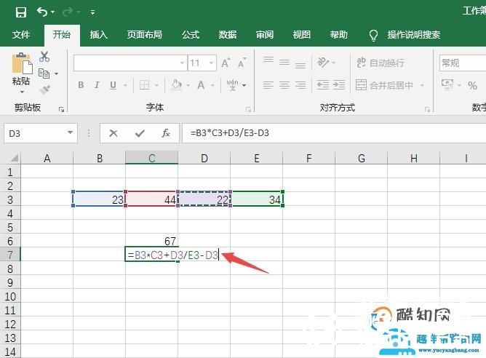Open the Customize Quick Access Toolbar menu

(x=92, y=12)
